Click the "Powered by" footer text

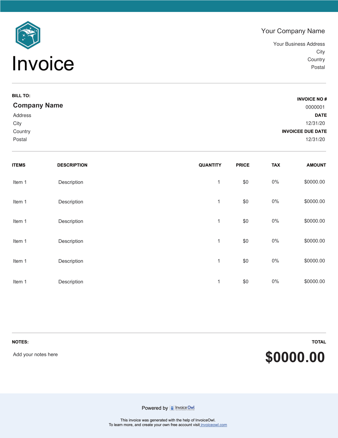point(155,408)
